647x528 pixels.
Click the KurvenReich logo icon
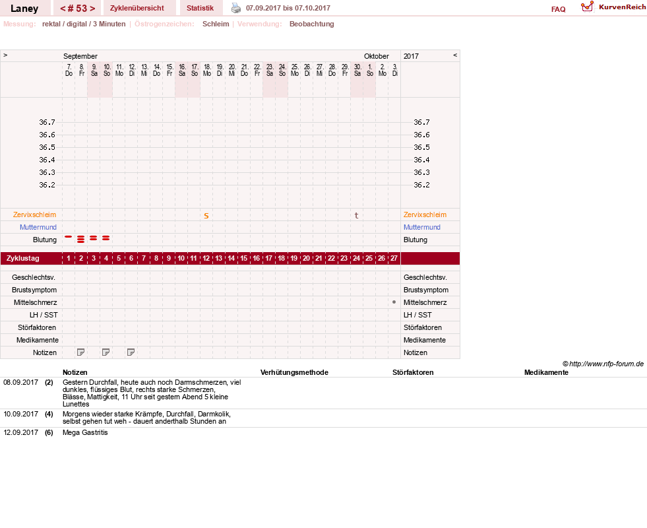587,7
